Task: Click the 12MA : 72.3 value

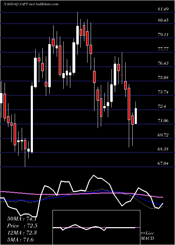Action: click(22, 233)
